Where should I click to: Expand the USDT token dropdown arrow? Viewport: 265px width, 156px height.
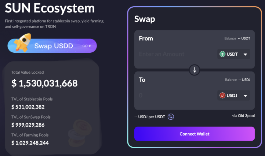[x=246, y=54]
